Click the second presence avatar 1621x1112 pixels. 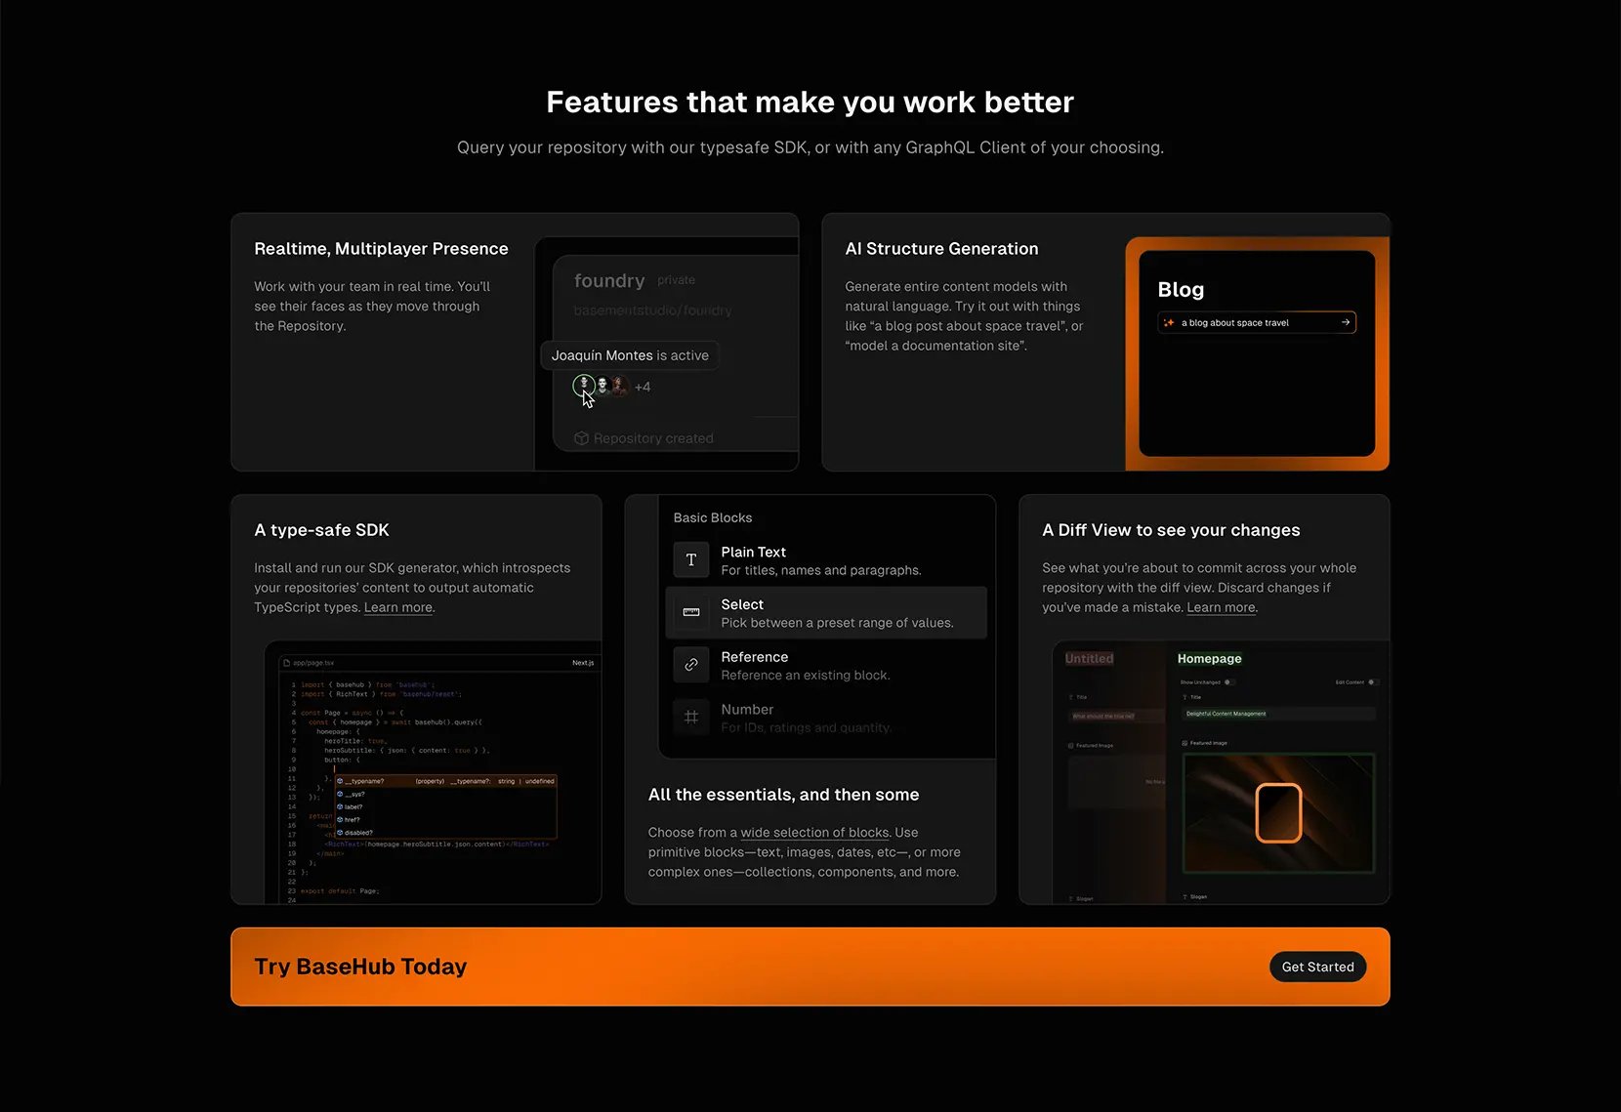tap(603, 386)
